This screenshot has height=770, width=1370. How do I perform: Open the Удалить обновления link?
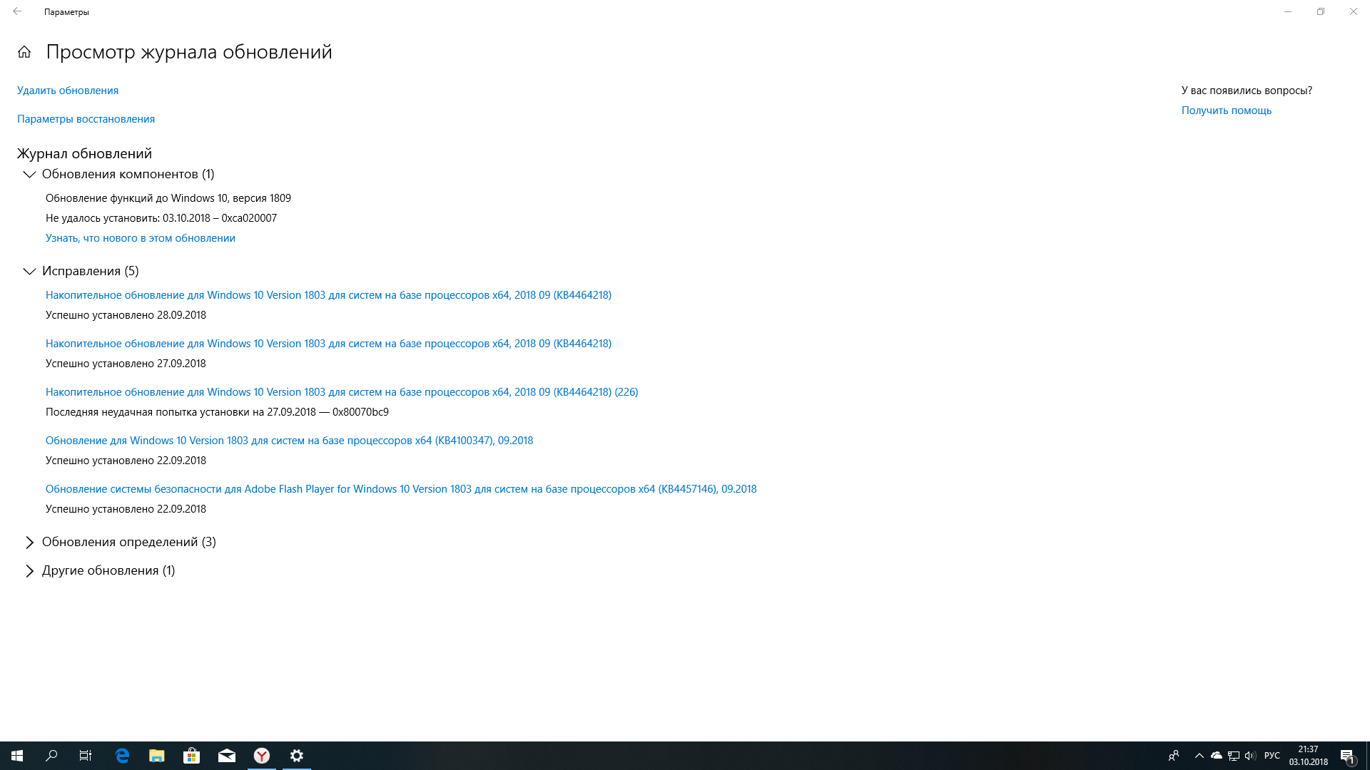[x=68, y=91]
